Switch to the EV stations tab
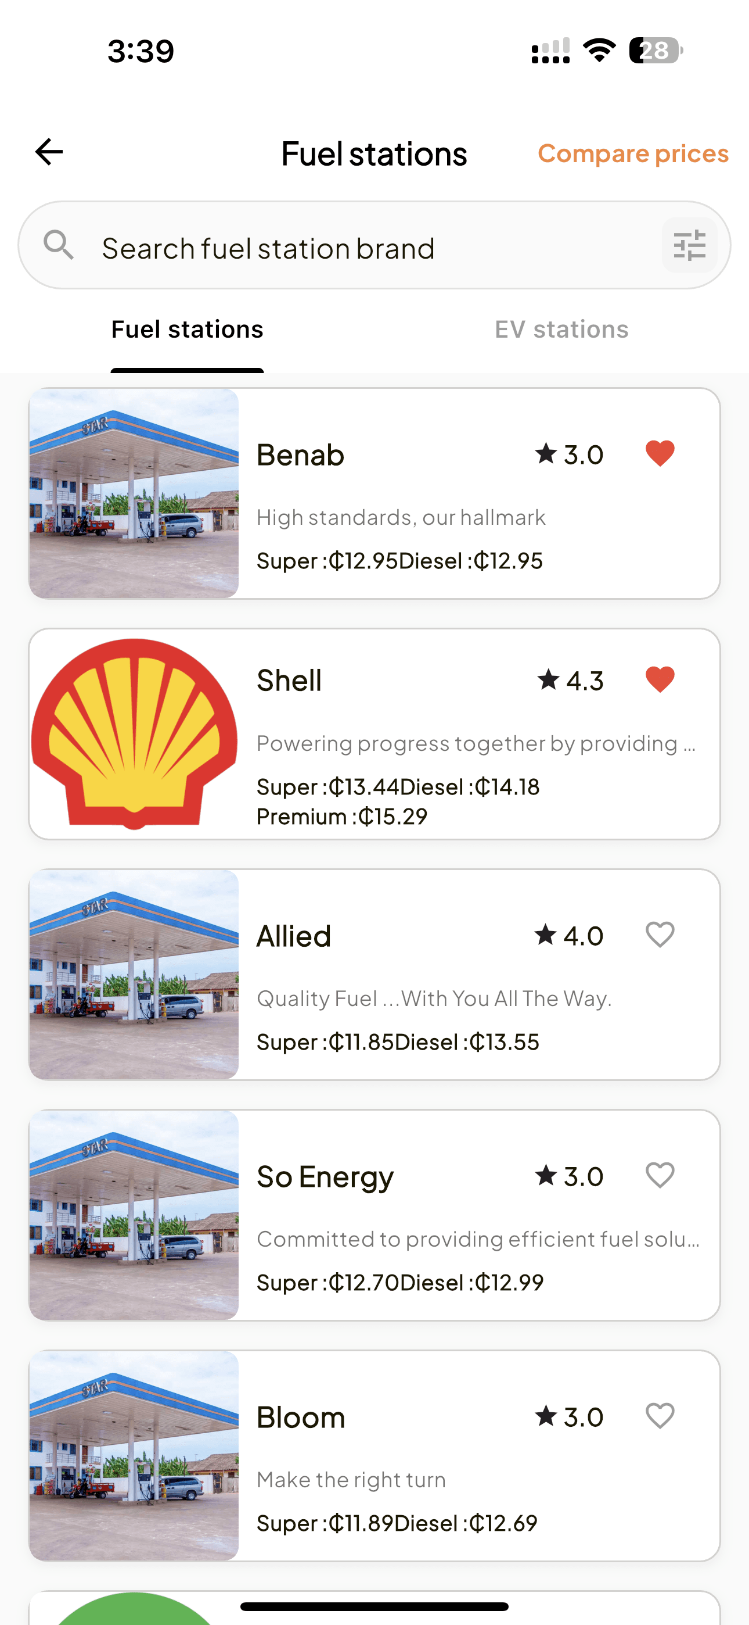 pos(561,330)
